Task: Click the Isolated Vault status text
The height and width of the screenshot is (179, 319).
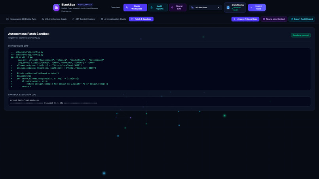Action: [237, 9]
